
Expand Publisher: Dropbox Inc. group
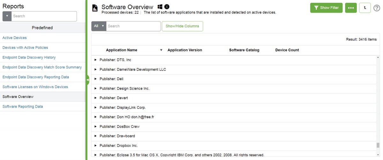point(95,146)
